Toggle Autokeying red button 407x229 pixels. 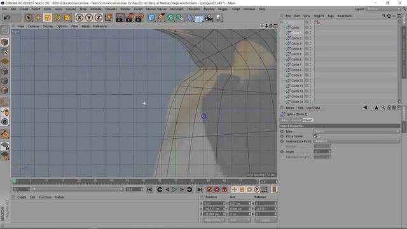point(217,190)
